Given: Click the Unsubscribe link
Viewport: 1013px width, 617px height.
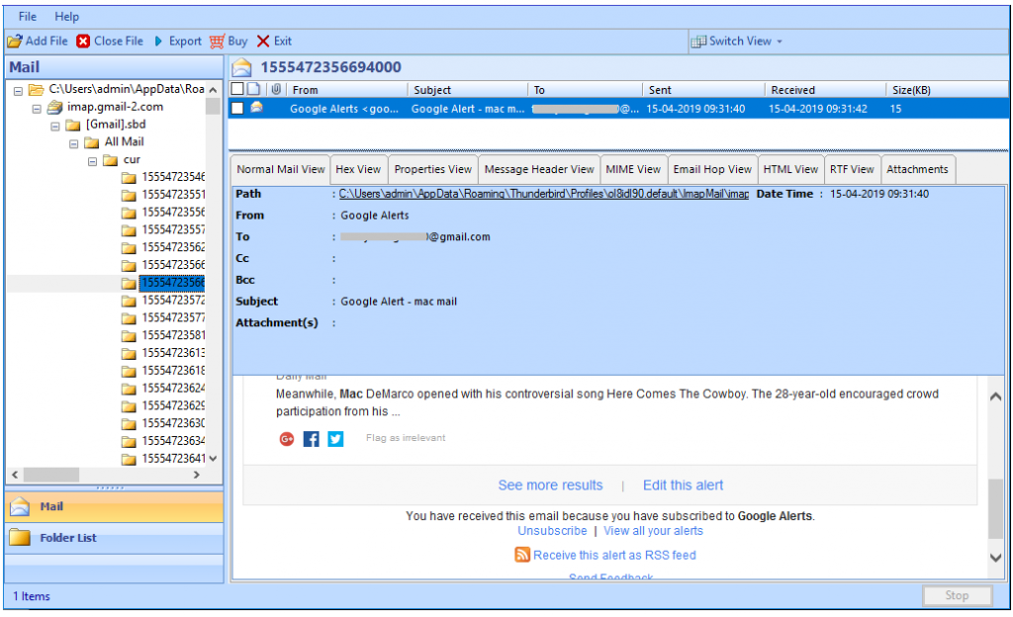Looking at the screenshot, I should (552, 531).
